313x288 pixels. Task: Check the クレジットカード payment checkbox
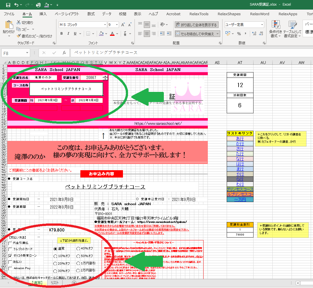pos(10,249)
